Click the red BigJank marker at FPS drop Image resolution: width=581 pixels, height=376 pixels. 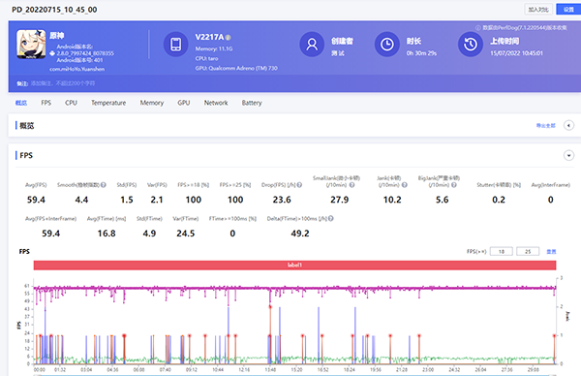[270, 306]
